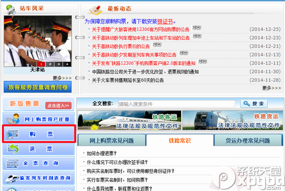Click the date (2014-12-25)
285x191 pixels.
coord(265,29)
